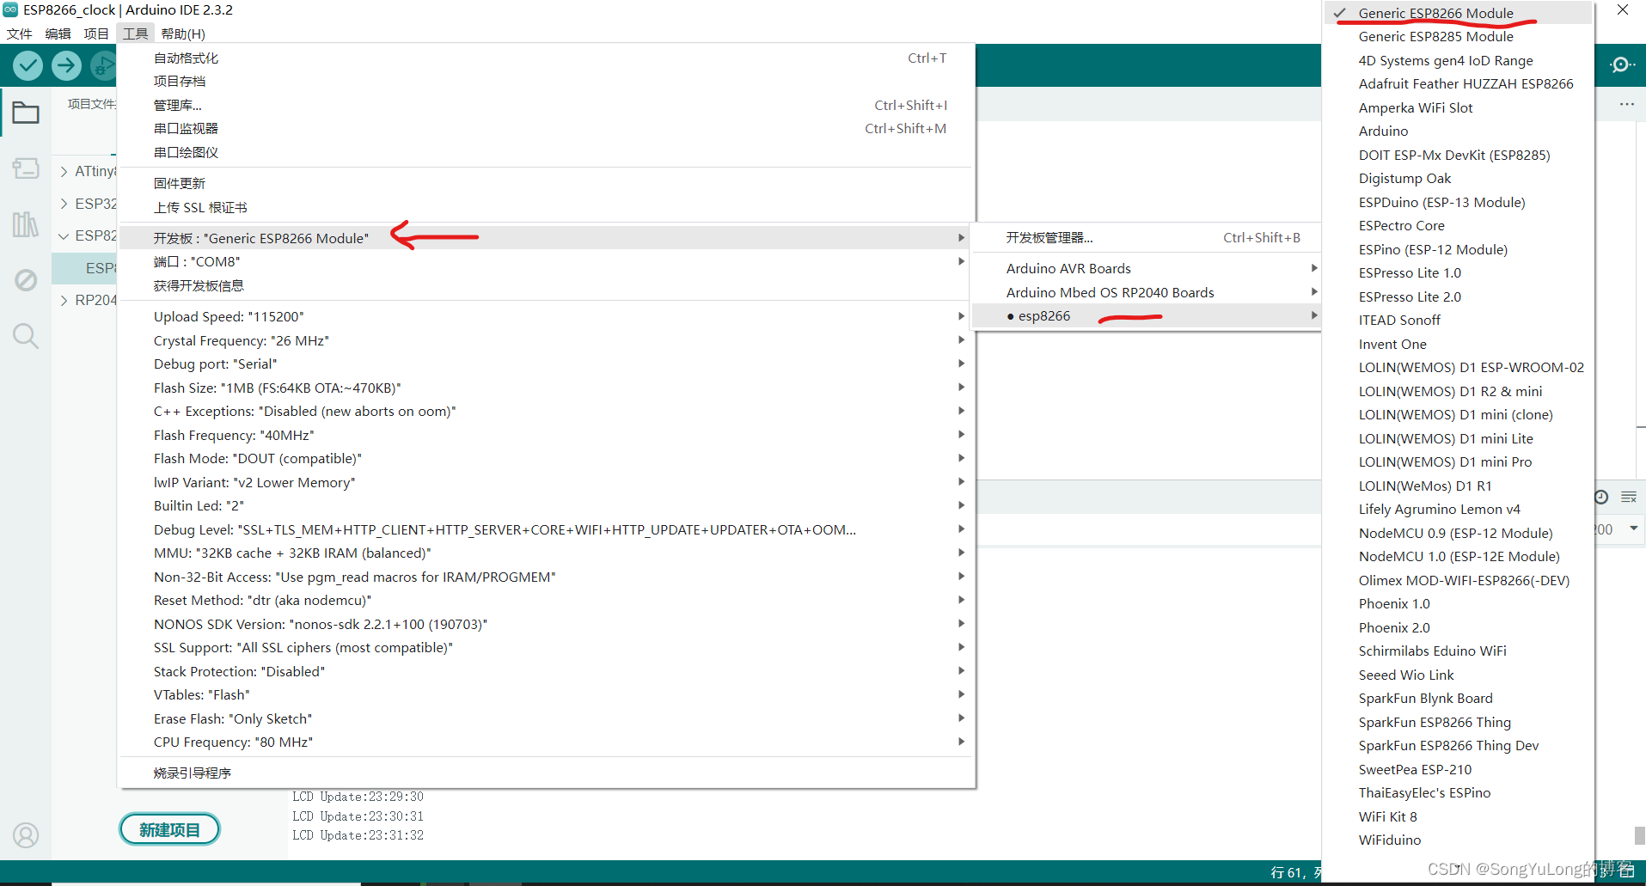Expand the ATtiny tree folder
This screenshot has width=1646, height=886.
click(64, 172)
